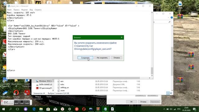Select the snow file in Explorer
The height and width of the screenshot is (112, 199).
pyautogui.click(x=62, y=91)
